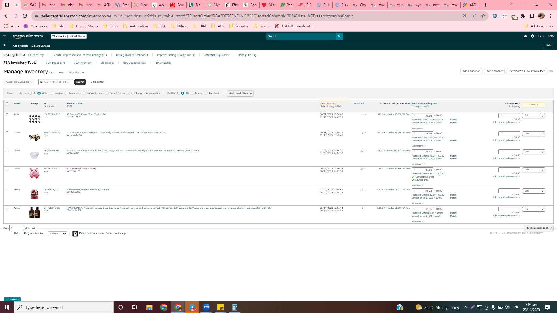557x313 pixels.
Task: Open Preferences: 11 columns hidden
Action: click(x=527, y=71)
